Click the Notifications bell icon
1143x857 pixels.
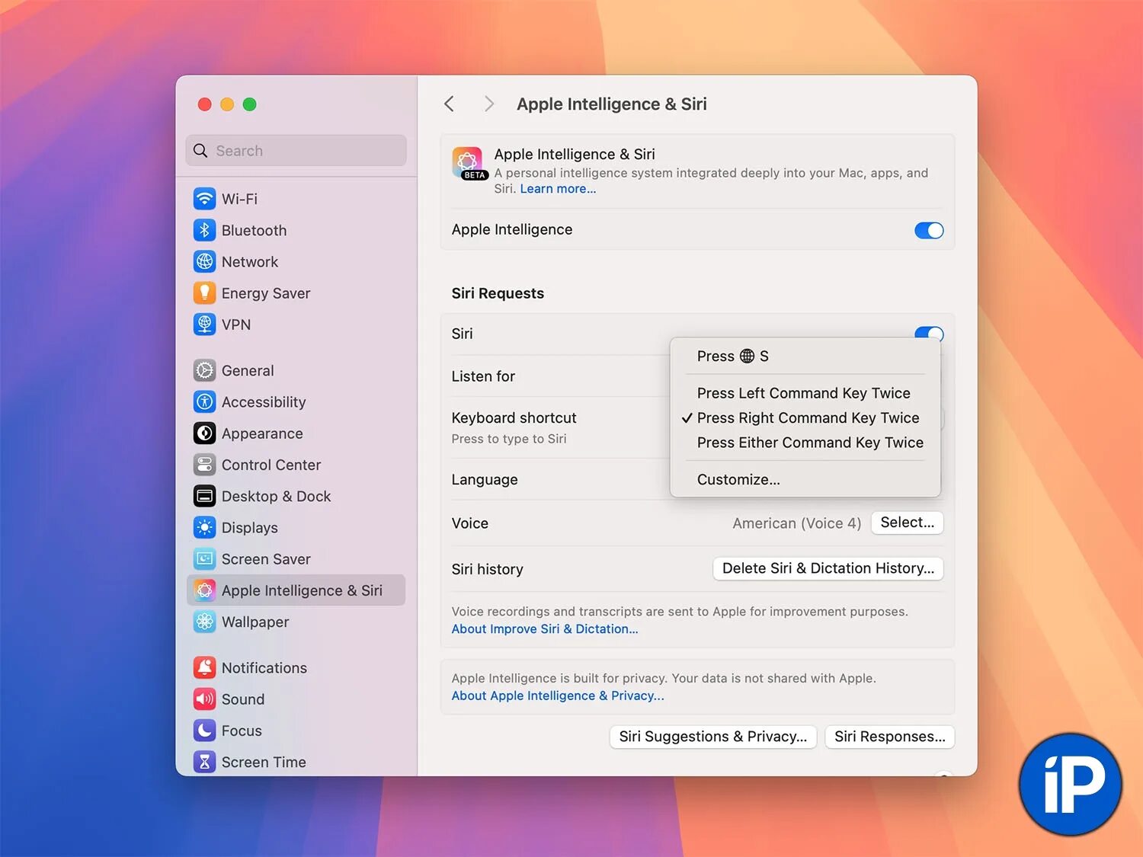pyautogui.click(x=204, y=668)
